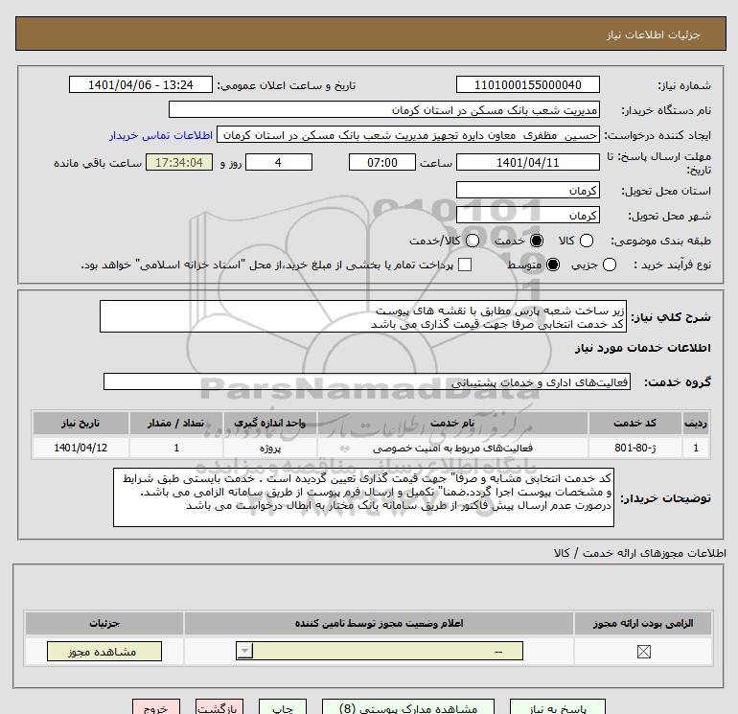The width and height of the screenshot is (738, 714).
Task: Click the استان محل تحویل field کرمان
Action: click(x=527, y=190)
